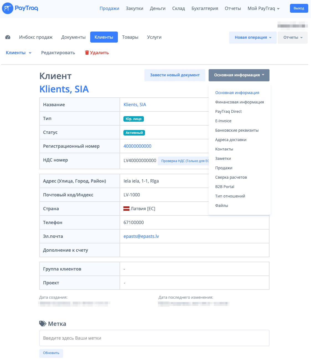This screenshot has height=364, width=311.
Task: Click the Latvia flag icon
Action: (126, 209)
